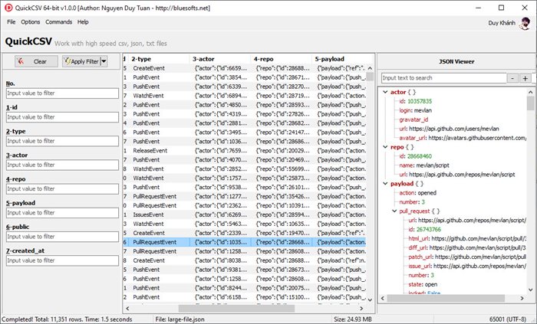Select the IssuesEvent row in the table
The height and width of the screenshot is (324, 537).
click(x=245, y=214)
